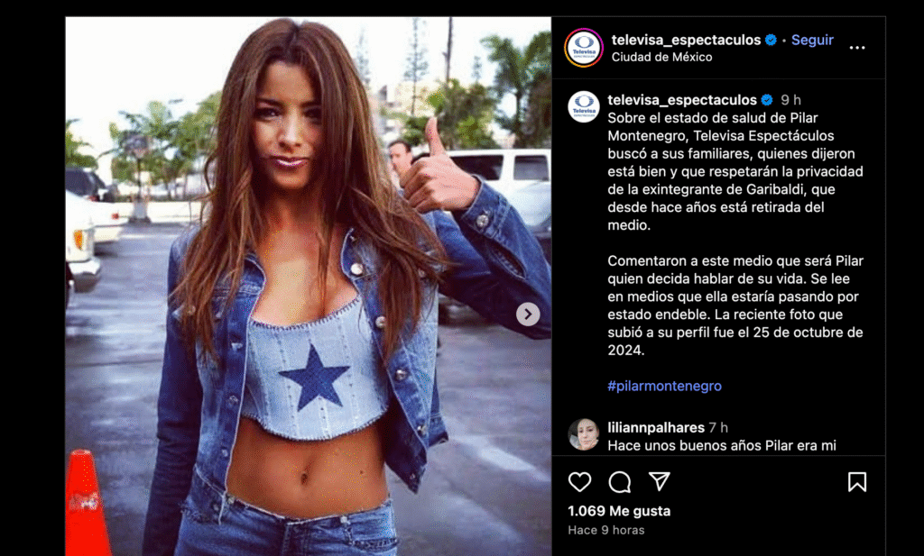Open #pilarmontenegro hashtag link
This screenshot has width=924, height=556.
tap(665, 386)
